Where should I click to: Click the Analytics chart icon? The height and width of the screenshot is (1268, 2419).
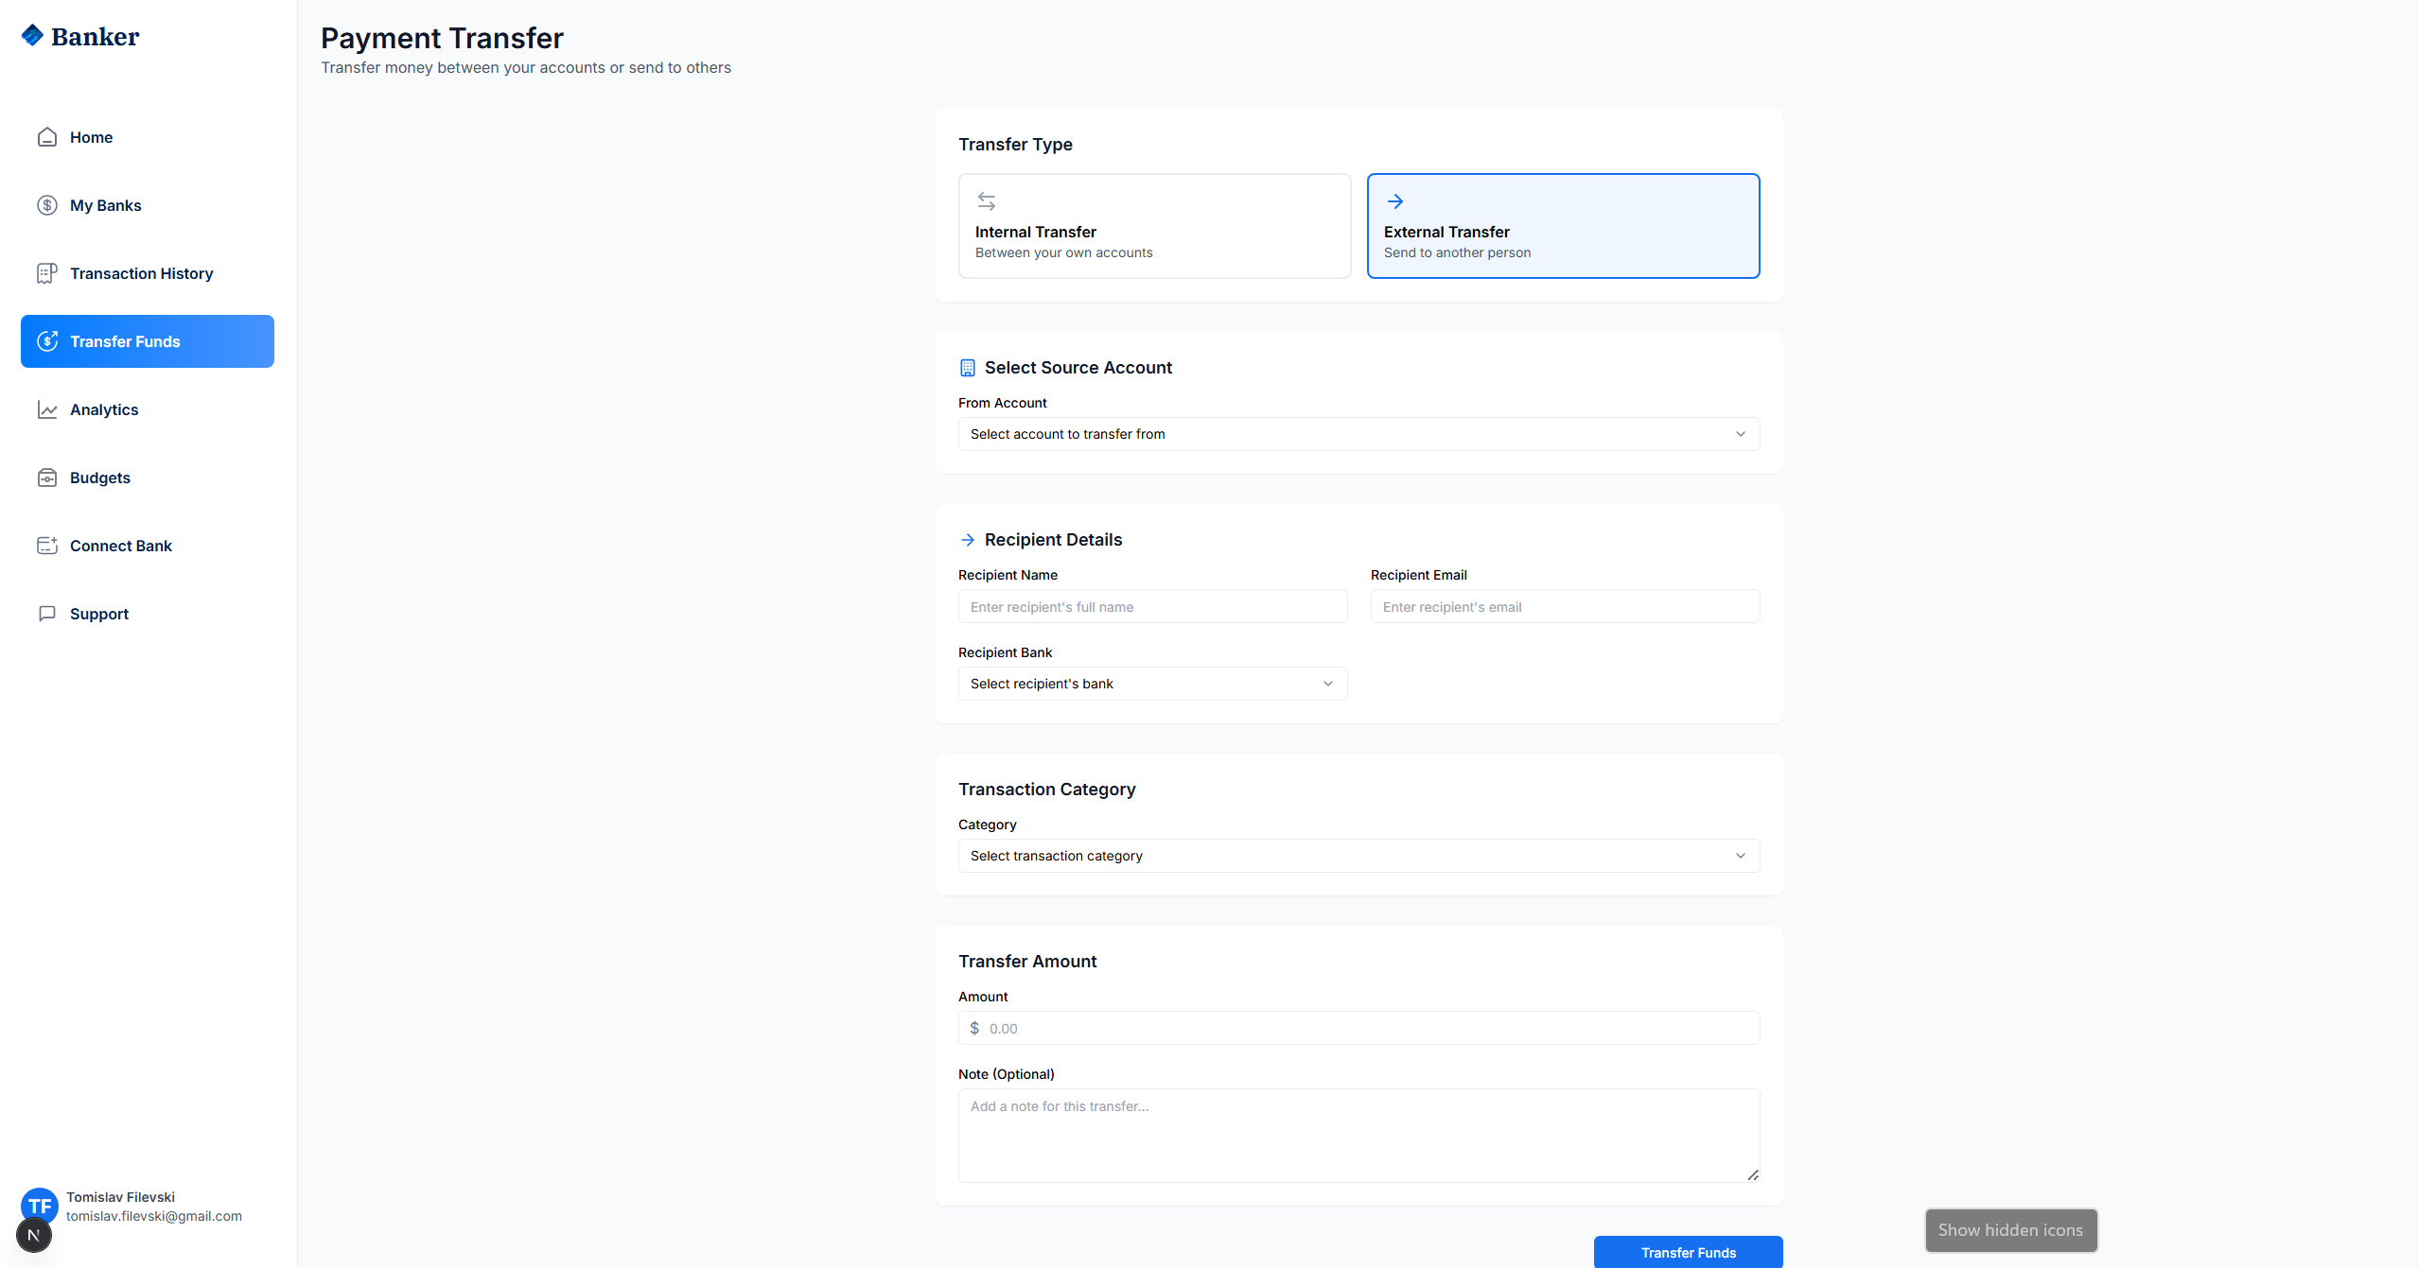click(x=47, y=409)
